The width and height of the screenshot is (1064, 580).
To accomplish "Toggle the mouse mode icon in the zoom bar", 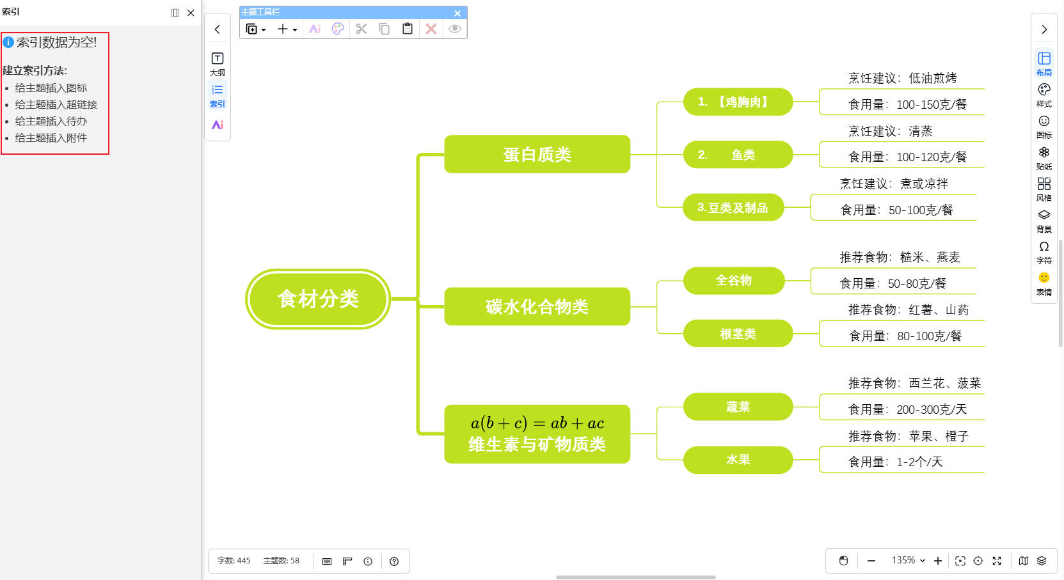I will pos(843,561).
